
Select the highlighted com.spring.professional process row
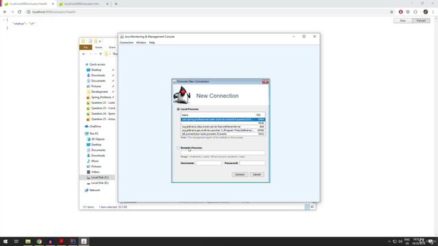tap(223, 120)
